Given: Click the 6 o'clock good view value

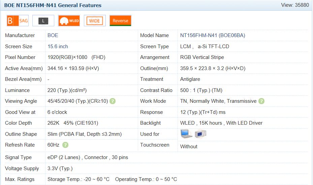Looking at the screenshot, I should tap(57, 112).
